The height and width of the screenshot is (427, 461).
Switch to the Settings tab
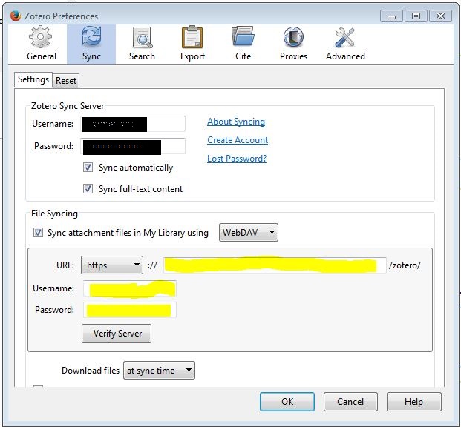click(33, 79)
